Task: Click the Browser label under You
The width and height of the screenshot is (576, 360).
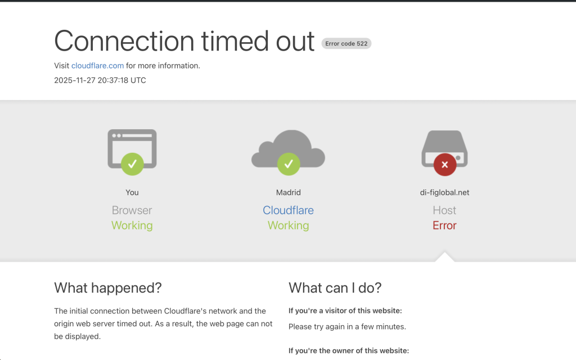Action: (x=132, y=211)
